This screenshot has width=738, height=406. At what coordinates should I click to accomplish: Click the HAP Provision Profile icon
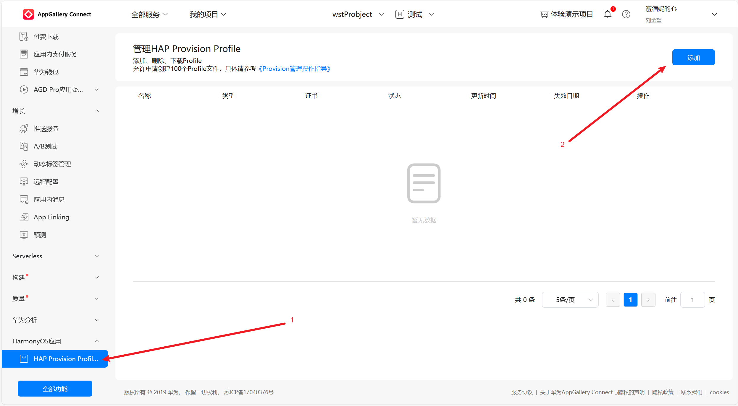[x=24, y=359]
